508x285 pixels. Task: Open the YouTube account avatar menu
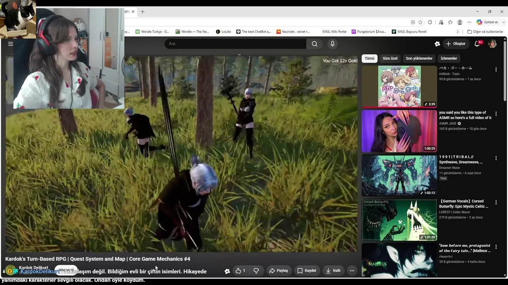pyautogui.click(x=492, y=44)
